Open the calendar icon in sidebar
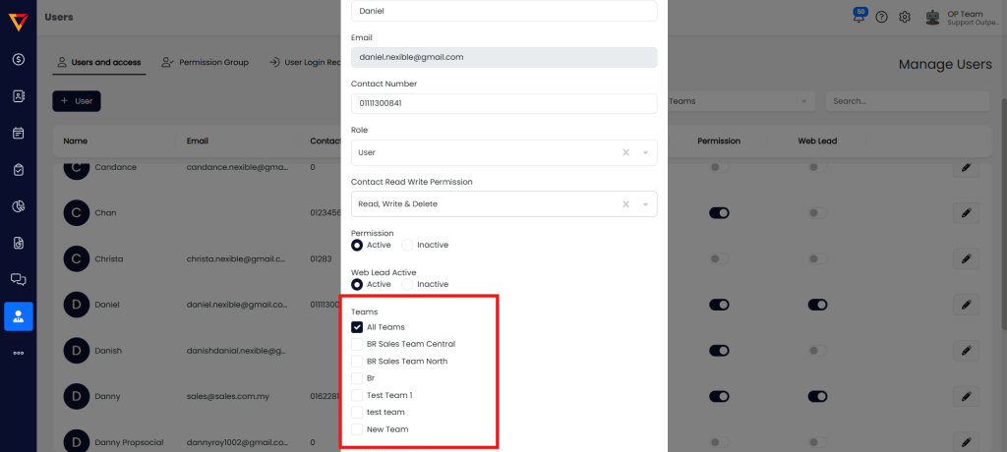Image resolution: width=1007 pixels, height=452 pixels. click(19, 133)
